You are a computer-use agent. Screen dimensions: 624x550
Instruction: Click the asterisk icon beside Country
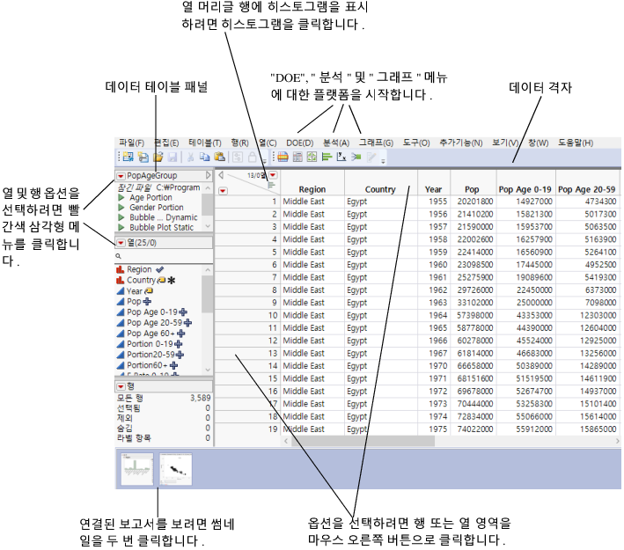[171, 281]
